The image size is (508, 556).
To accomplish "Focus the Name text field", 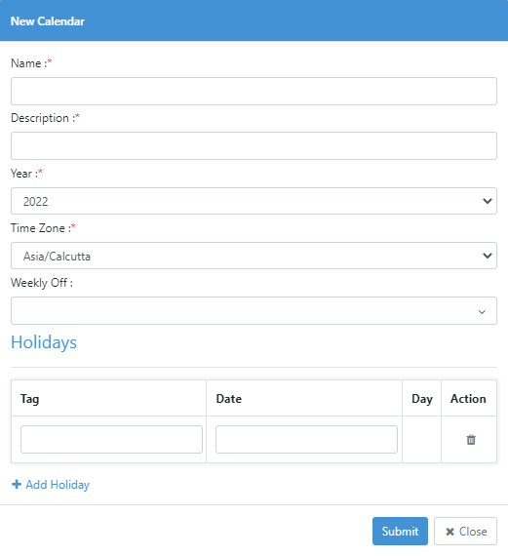I will click(254, 91).
